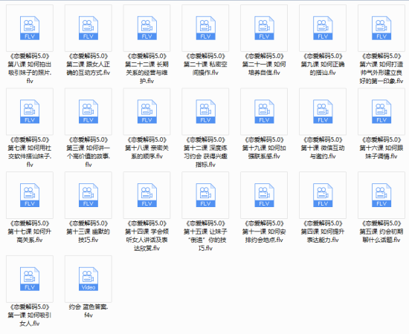Click FLV icon of 第十七课 如何升高关系
Screen dimensions: 409x334
(x=30, y=195)
